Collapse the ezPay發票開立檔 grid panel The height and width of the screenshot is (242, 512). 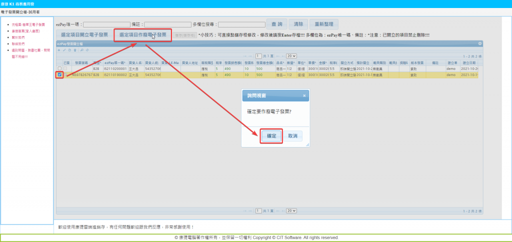(x=479, y=43)
